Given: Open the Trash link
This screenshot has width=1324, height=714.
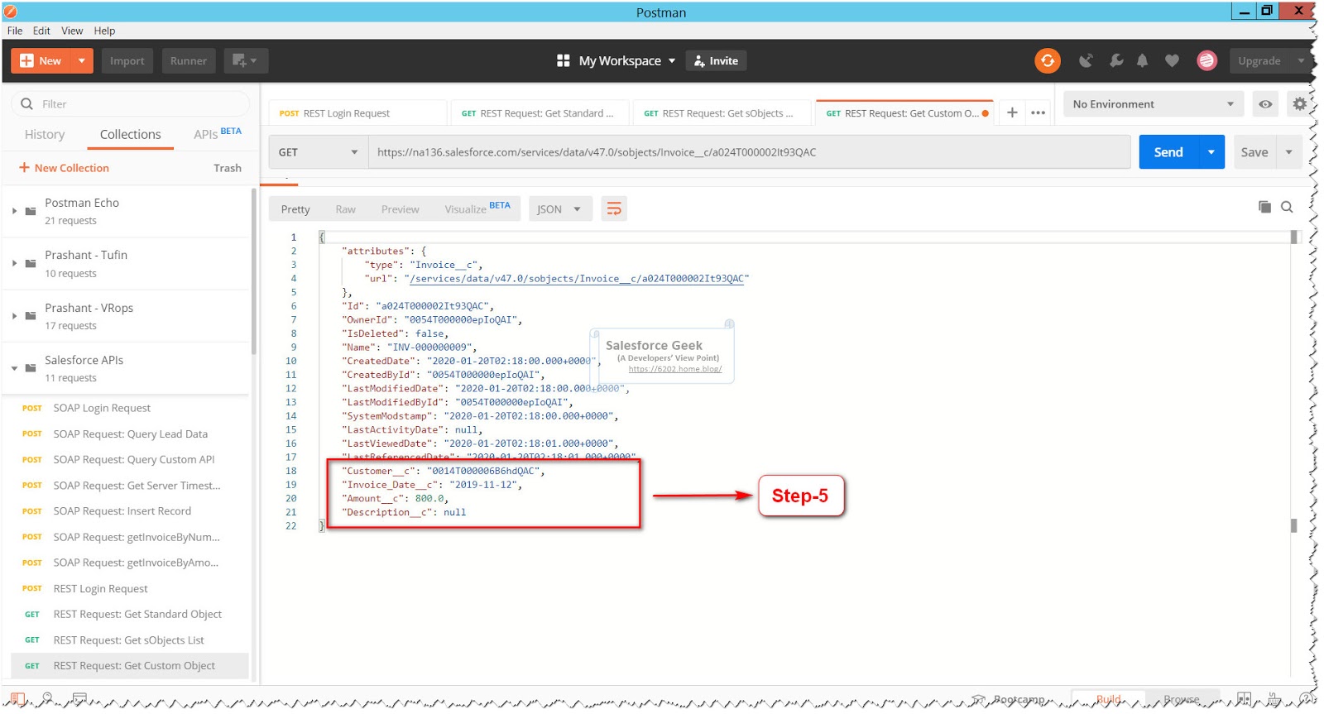Looking at the screenshot, I should [228, 168].
